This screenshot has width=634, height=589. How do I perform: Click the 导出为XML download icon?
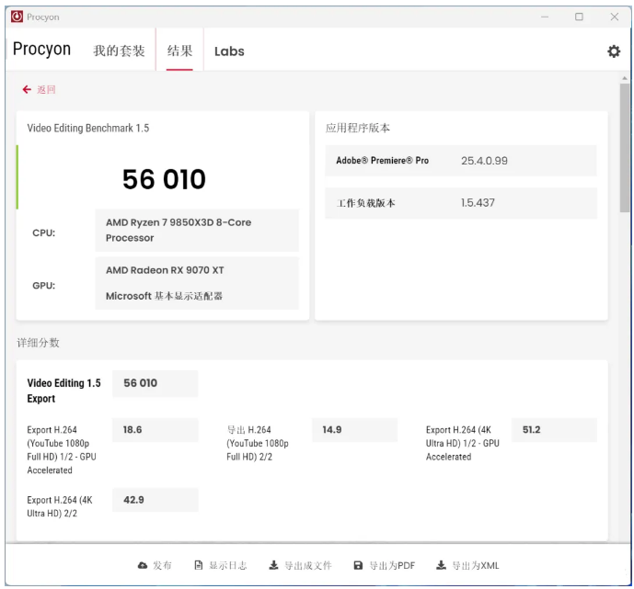click(441, 566)
